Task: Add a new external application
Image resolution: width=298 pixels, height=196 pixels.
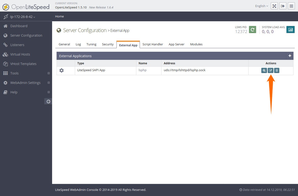Action: click(x=290, y=56)
